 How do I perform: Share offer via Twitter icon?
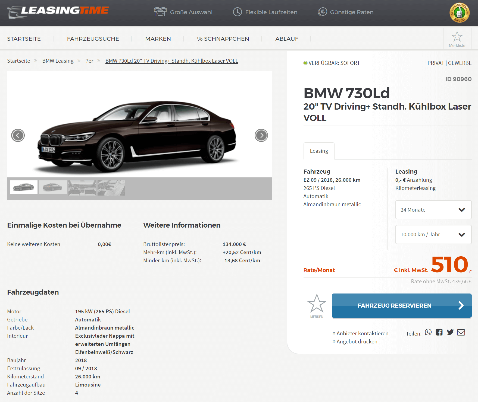click(x=450, y=332)
